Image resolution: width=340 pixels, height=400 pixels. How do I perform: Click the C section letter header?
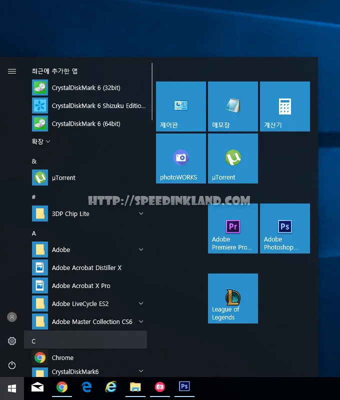[85, 339]
